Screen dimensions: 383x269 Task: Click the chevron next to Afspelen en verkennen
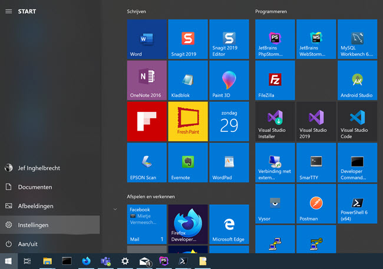pyautogui.click(x=115, y=209)
